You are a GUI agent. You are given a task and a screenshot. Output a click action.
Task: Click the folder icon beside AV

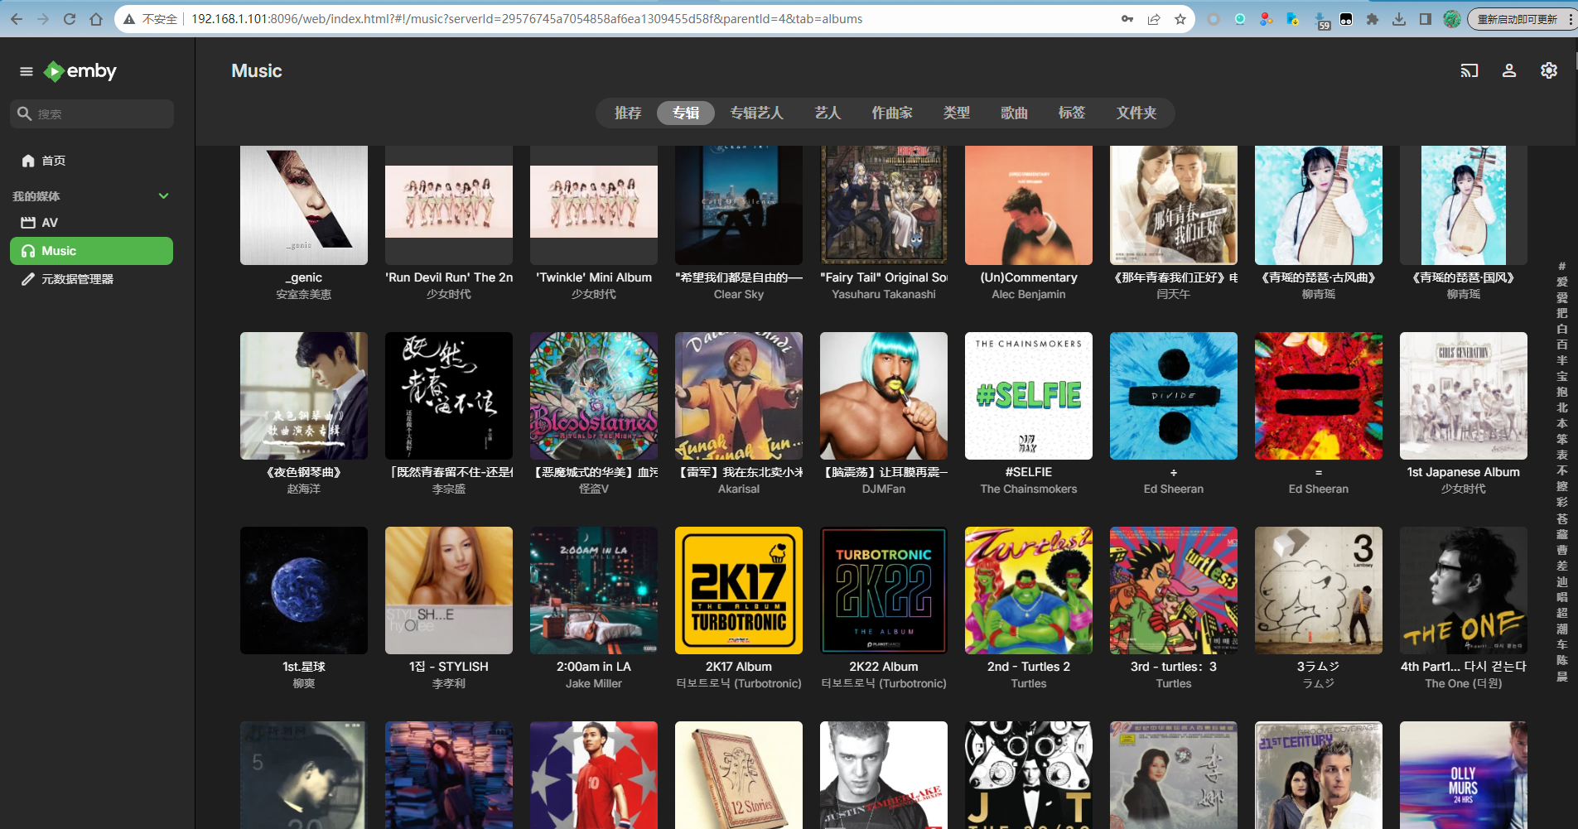pos(28,223)
